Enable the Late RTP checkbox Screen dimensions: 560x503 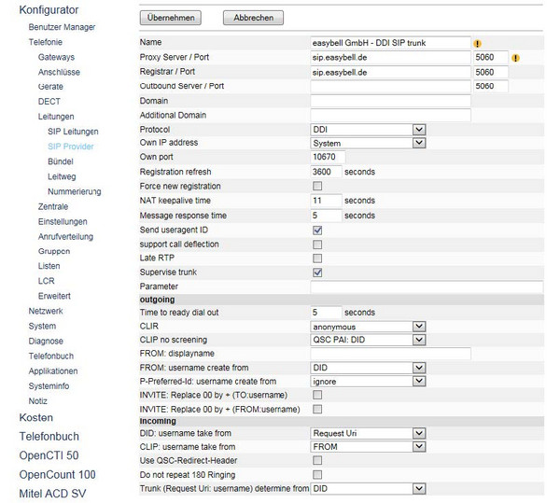coord(317,258)
